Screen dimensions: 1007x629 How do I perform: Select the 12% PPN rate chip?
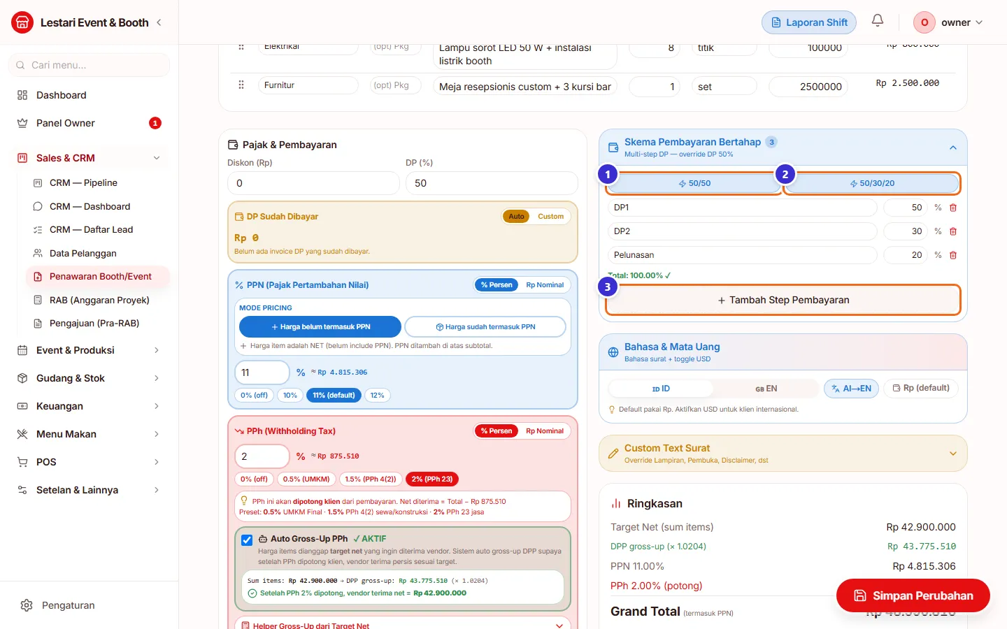click(x=377, y=396)
